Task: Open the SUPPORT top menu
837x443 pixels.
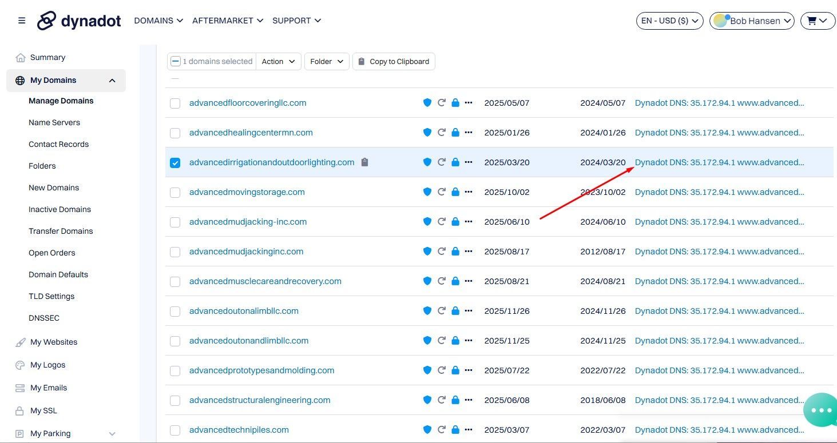Action: tap(296, 21)
